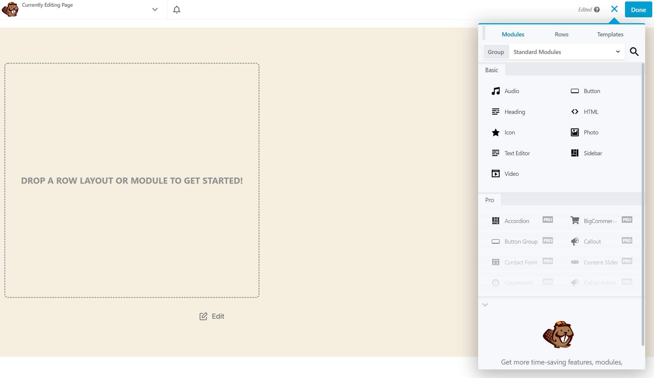Select the HTML module icon
The height and width of the screenshot is (378, 654).
575,112
